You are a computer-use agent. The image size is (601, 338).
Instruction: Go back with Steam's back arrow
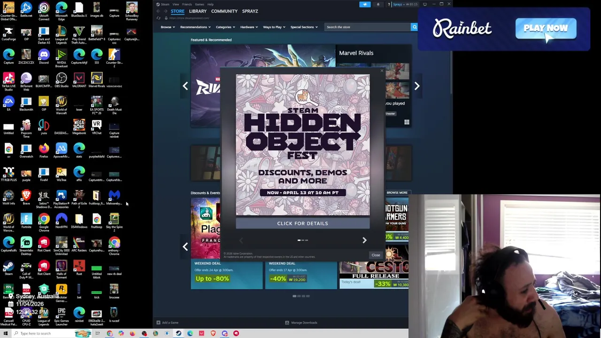158,11
